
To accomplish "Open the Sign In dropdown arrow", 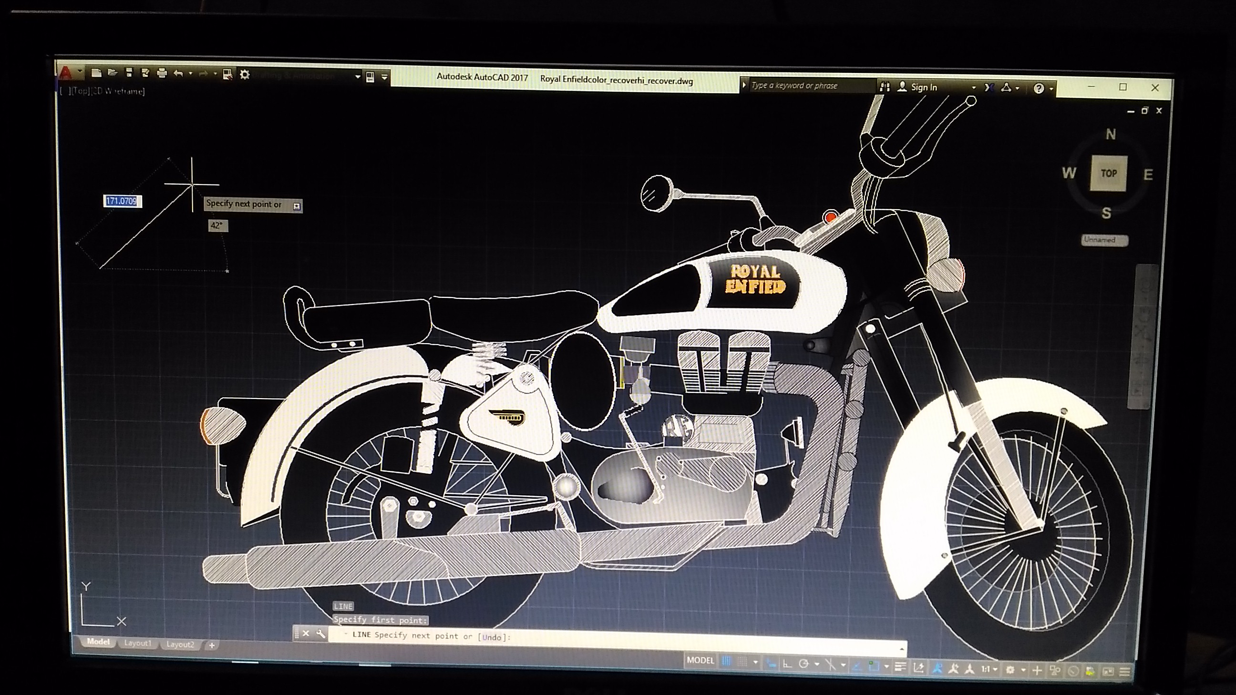I will [974, 88].
